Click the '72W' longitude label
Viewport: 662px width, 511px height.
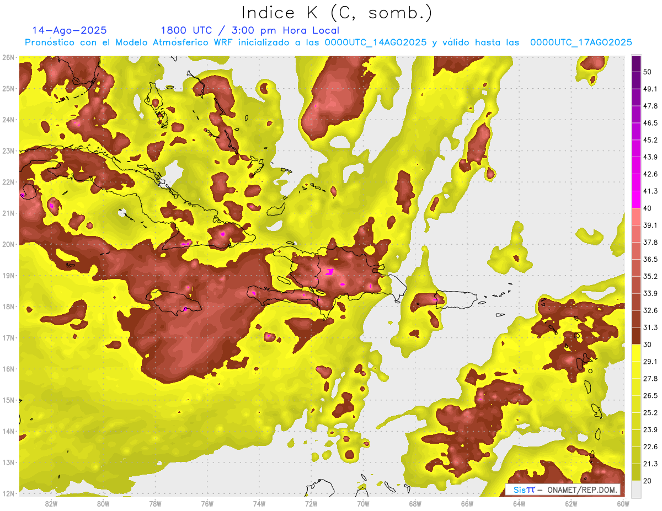311,504
